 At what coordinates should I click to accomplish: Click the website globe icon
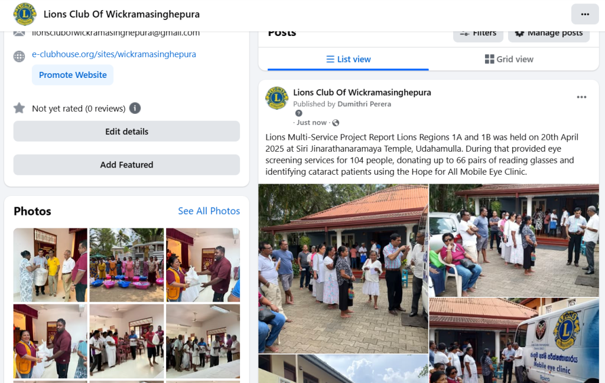coord(19,56)
